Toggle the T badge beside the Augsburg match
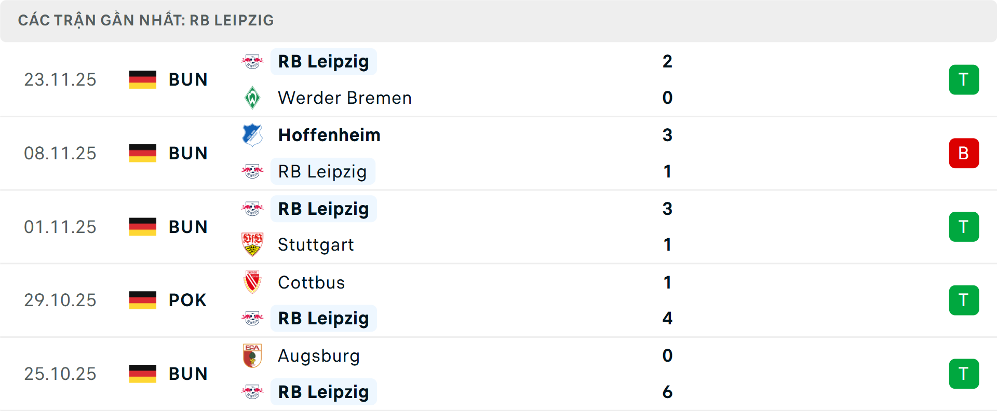This screenshot has width=997, height=411. (964, 374)
